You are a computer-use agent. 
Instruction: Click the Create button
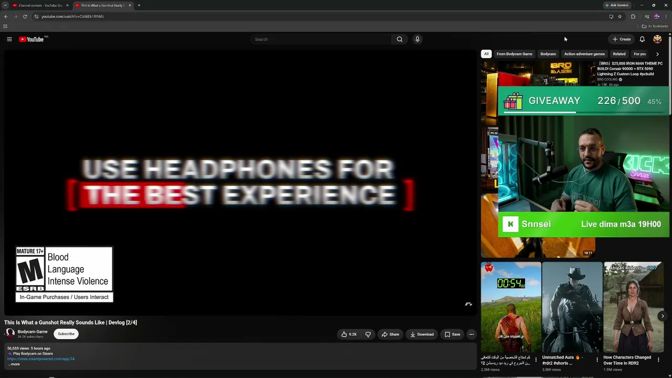pos(622,39)
